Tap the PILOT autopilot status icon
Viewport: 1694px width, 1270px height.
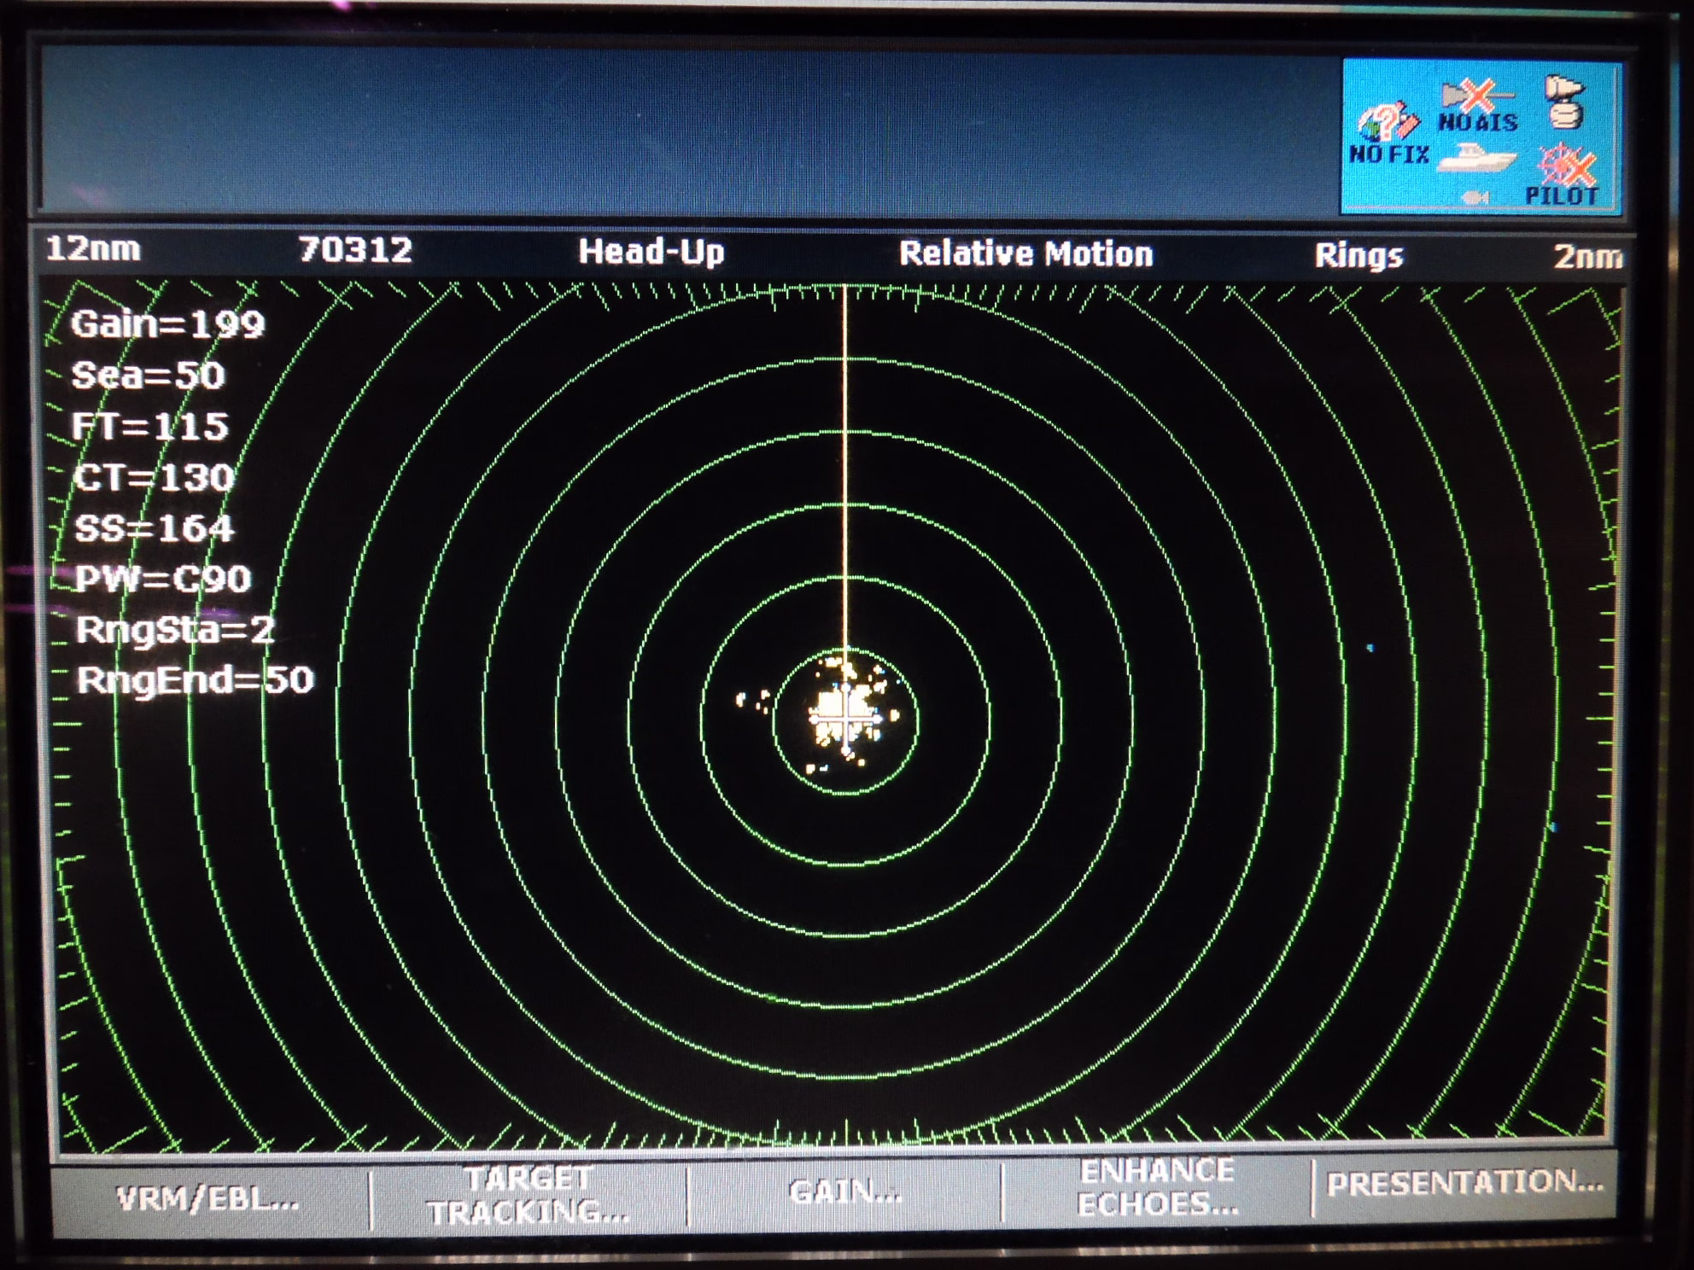1563,176
